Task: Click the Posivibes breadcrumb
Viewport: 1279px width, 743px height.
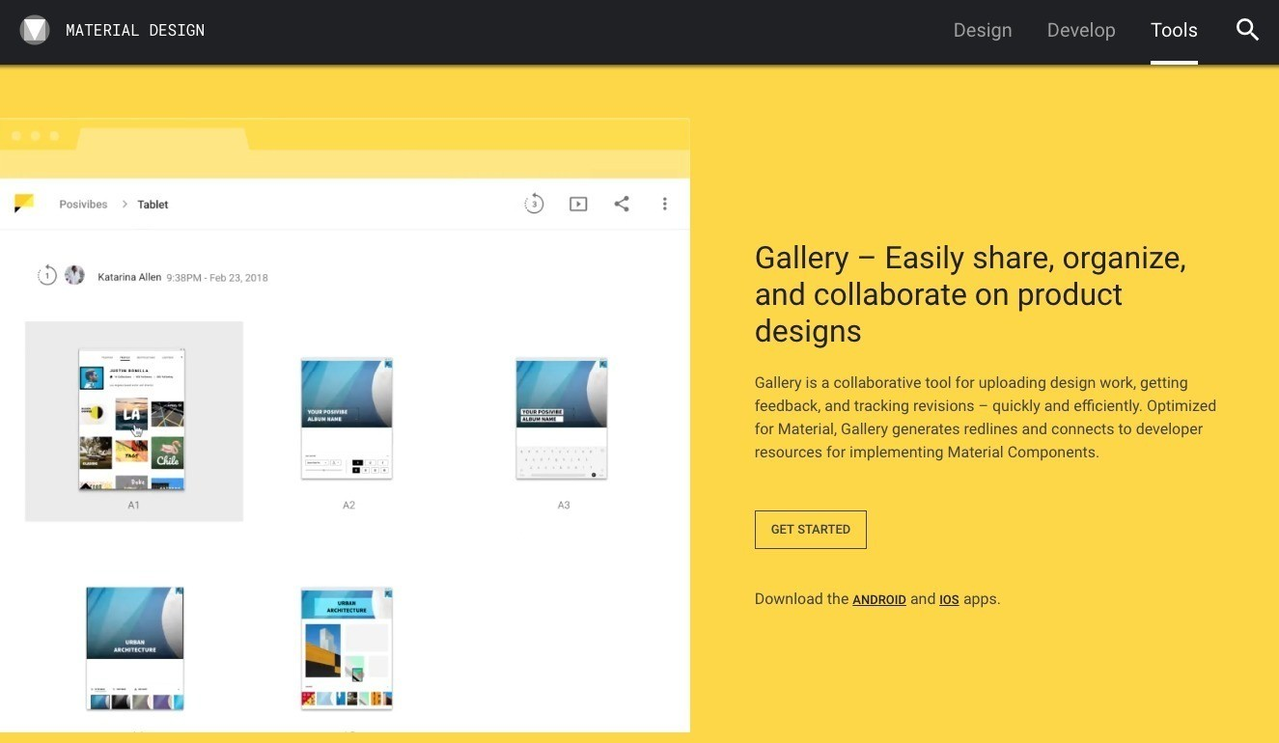Action: (83, 204)
